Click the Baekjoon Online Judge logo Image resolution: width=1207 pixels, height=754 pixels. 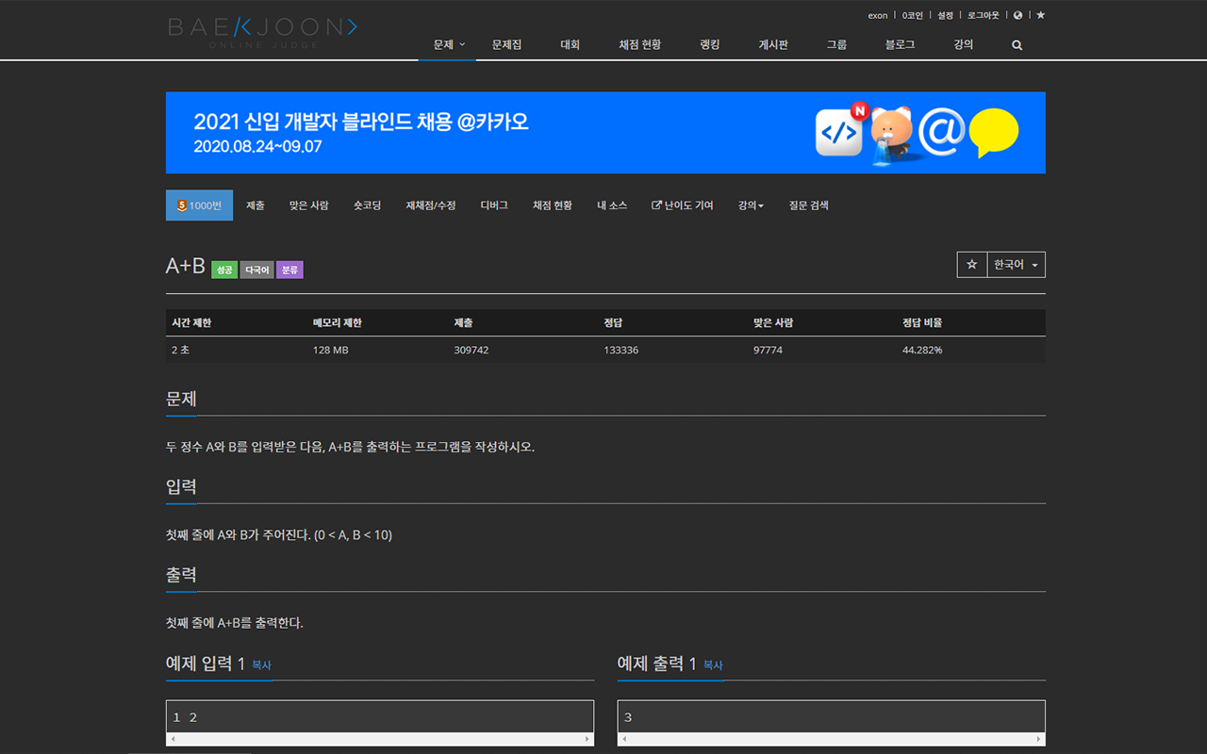coord(262,31)
